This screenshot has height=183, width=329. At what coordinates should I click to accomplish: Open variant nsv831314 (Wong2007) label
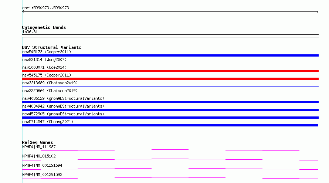(x=44, y=60)
